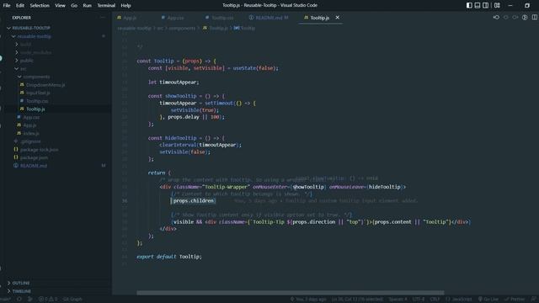The height and width of the screenshot is (303, 539).
Task: Switch to the App.js editor tab
Action: [x=130, y=18]
